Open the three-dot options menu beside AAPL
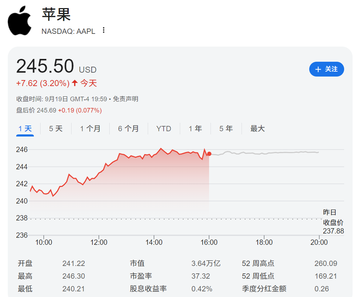 point(104,30)
